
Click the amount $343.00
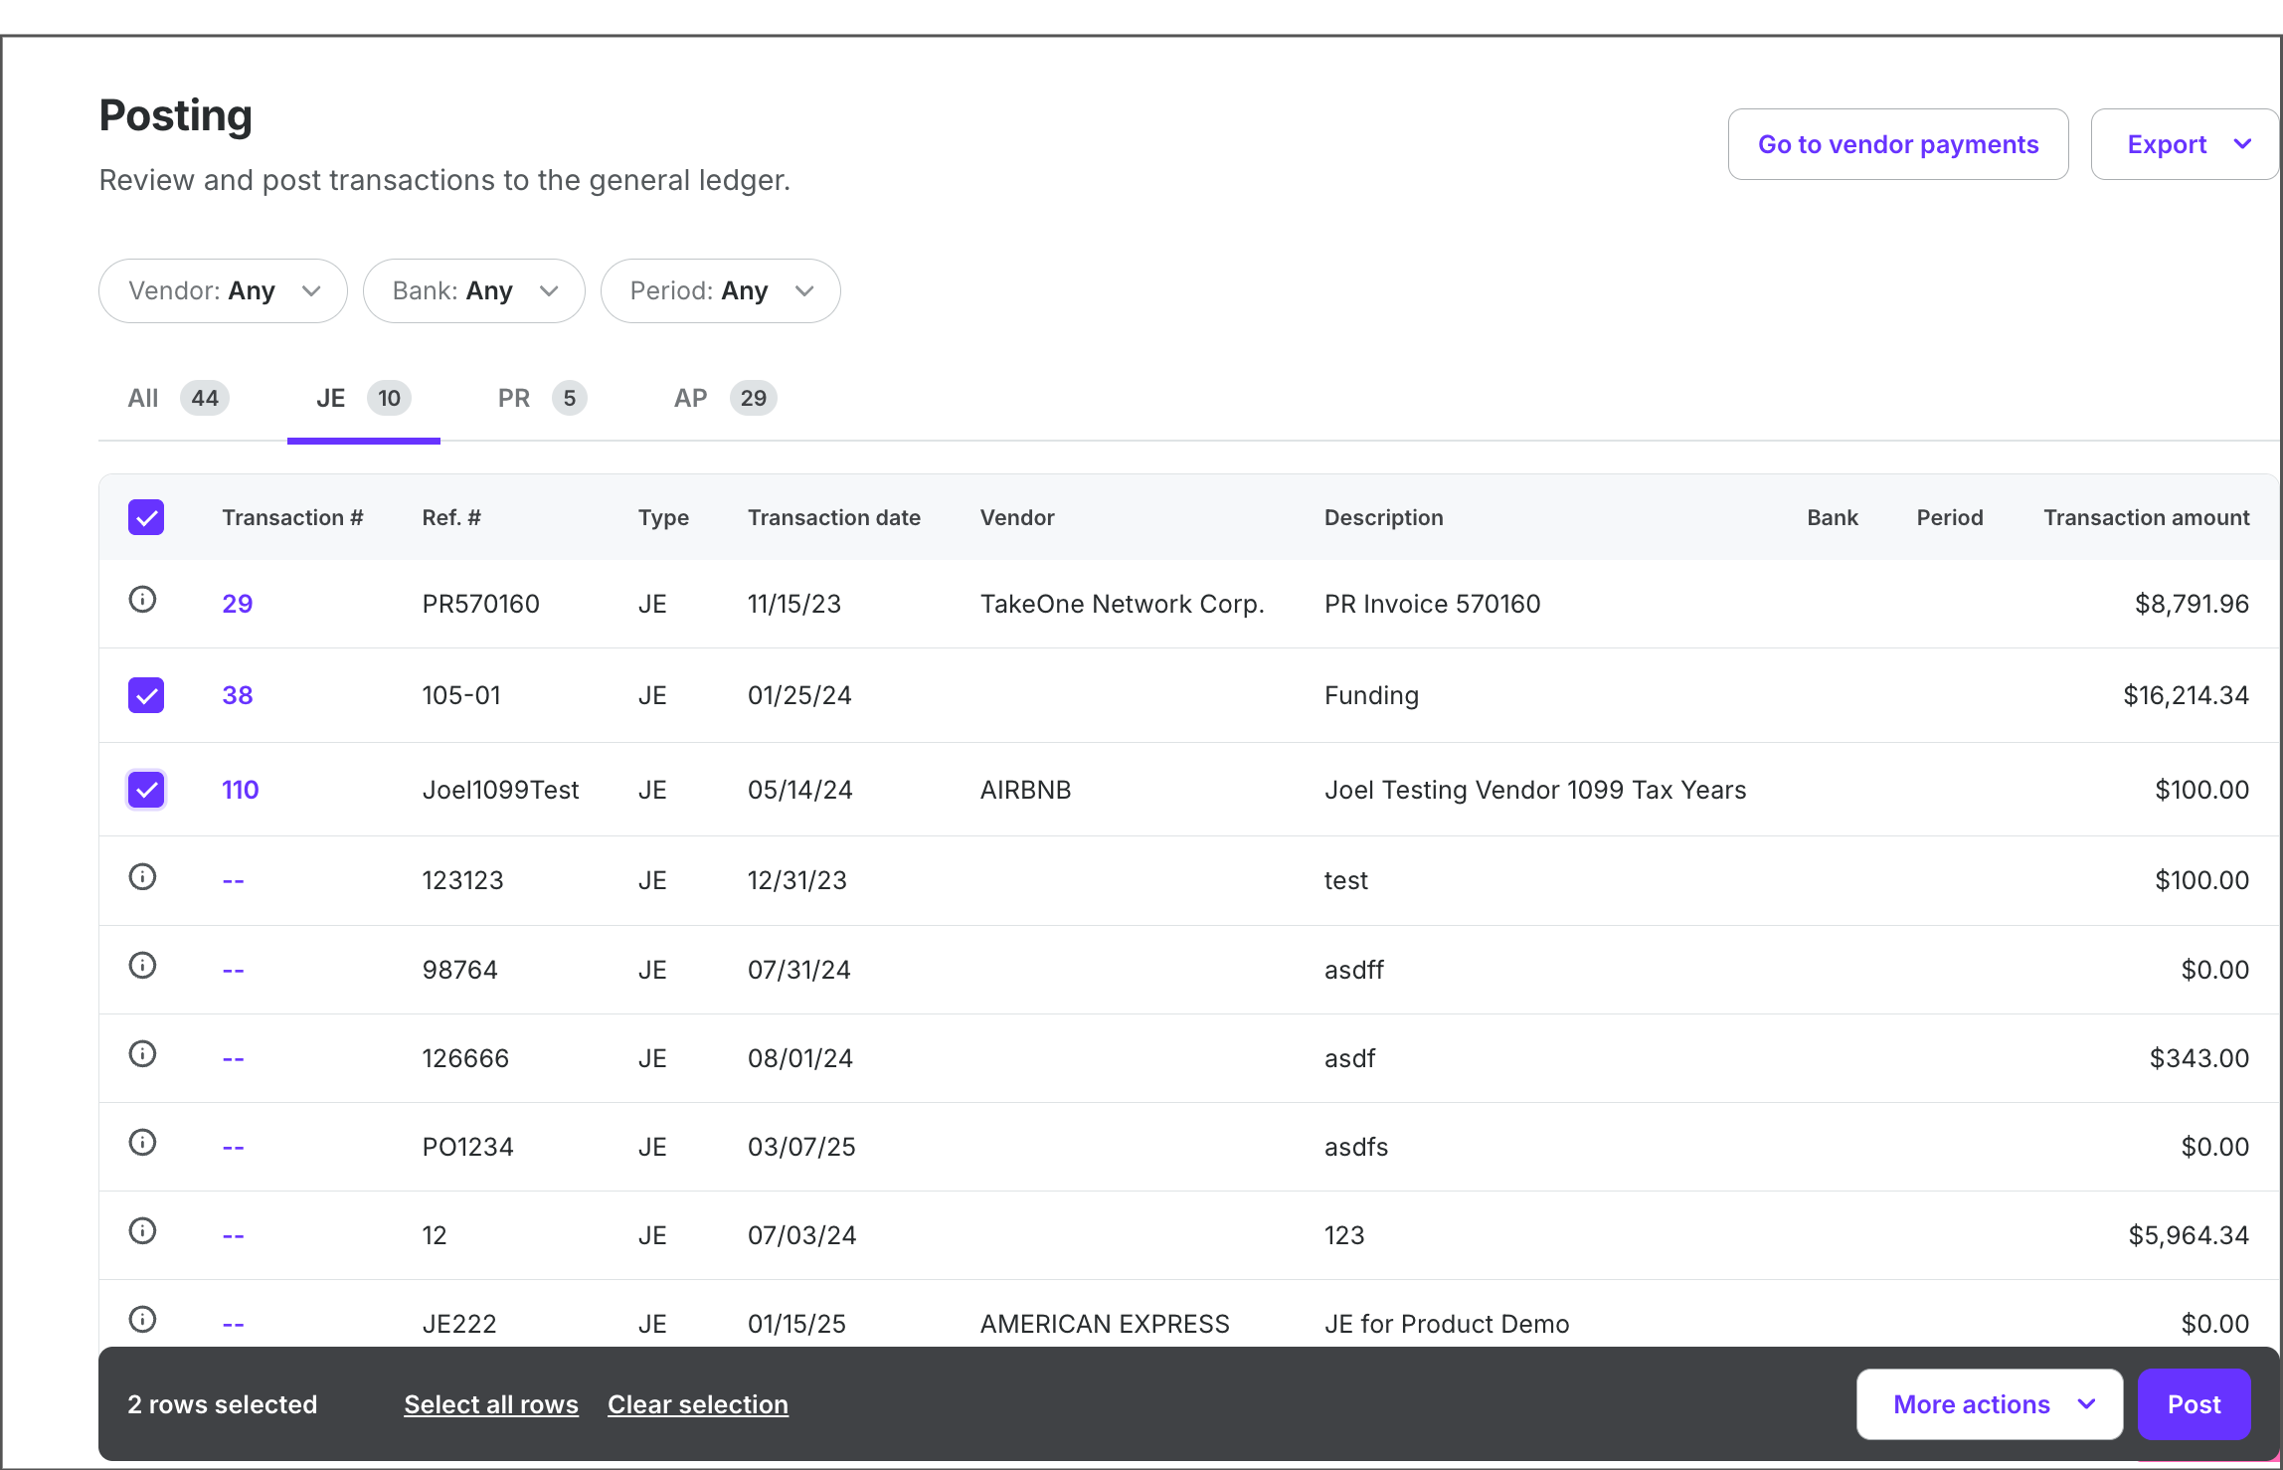2198,1058
